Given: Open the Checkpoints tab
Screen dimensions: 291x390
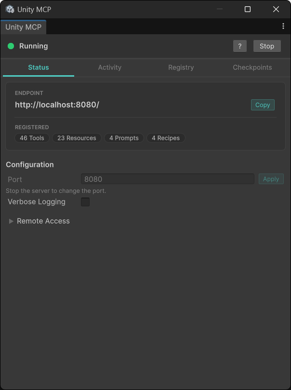Looking at the screenshot, I should click(252, 67).
